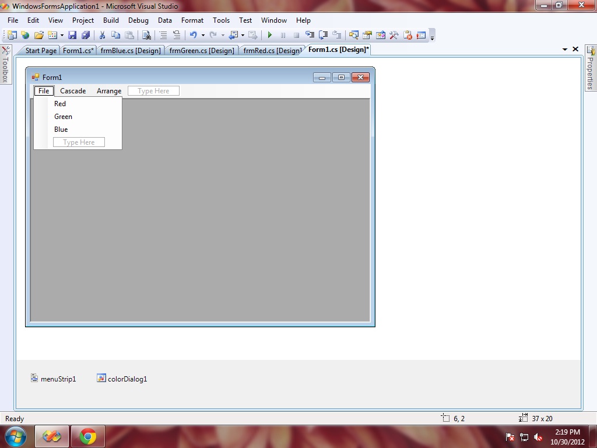Select the menuStrip1 component in the component tray

pos(52,379)
